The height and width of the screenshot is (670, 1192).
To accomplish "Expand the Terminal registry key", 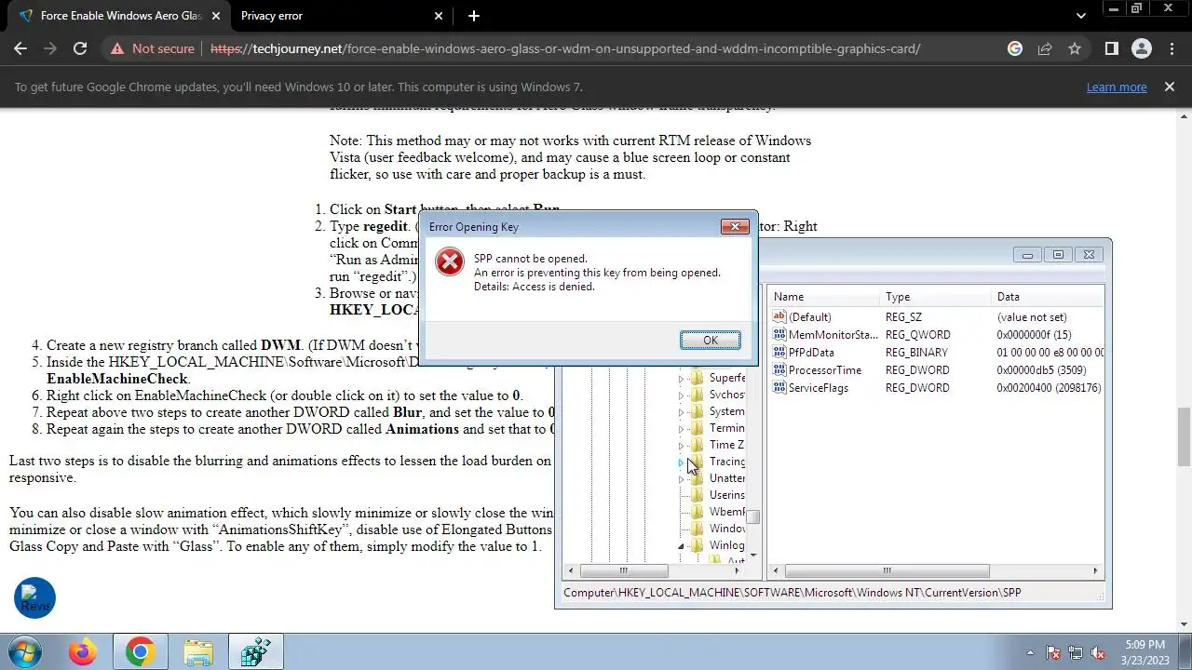I will [x=681, y=428].
